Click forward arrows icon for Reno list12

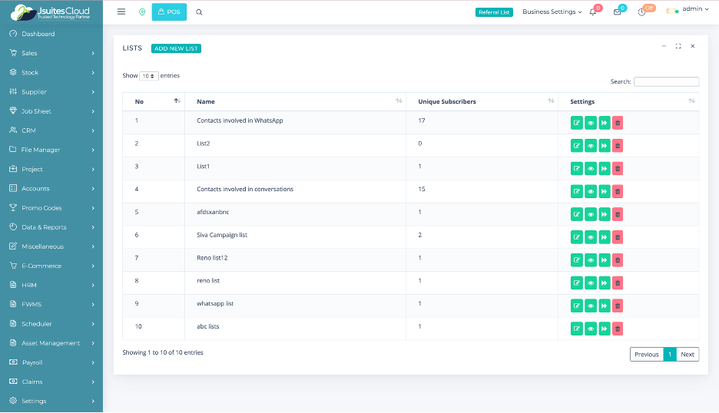(x=604, y=259)
